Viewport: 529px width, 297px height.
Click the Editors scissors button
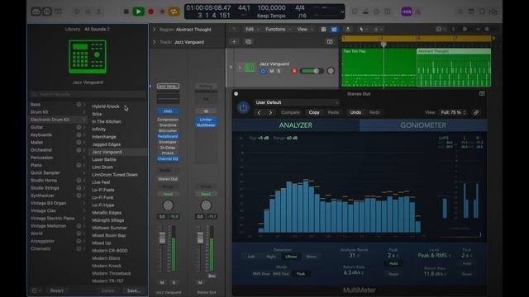click(x=99, y=12)
